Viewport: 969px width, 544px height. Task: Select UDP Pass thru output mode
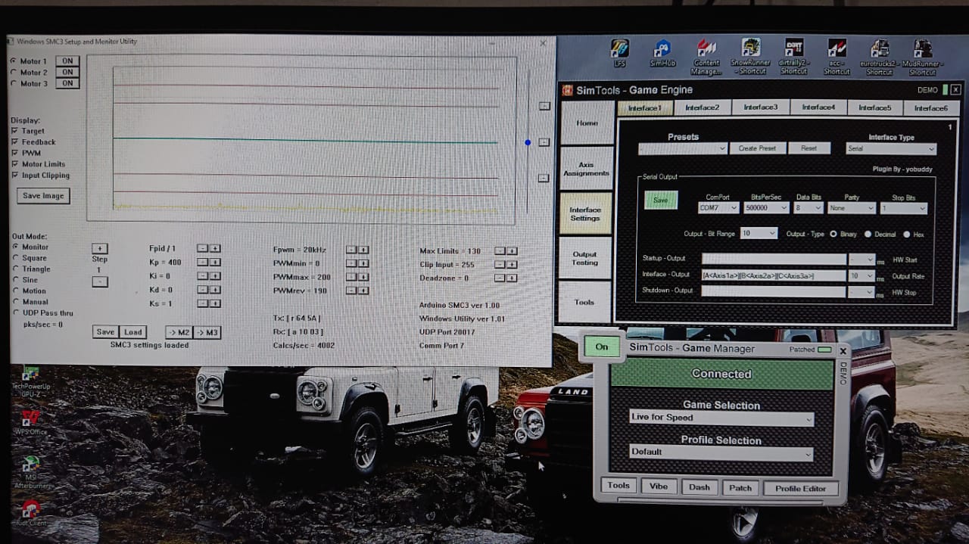click(15, 312)
